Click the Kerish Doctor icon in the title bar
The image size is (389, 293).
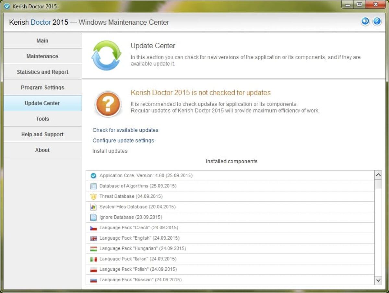6,6
